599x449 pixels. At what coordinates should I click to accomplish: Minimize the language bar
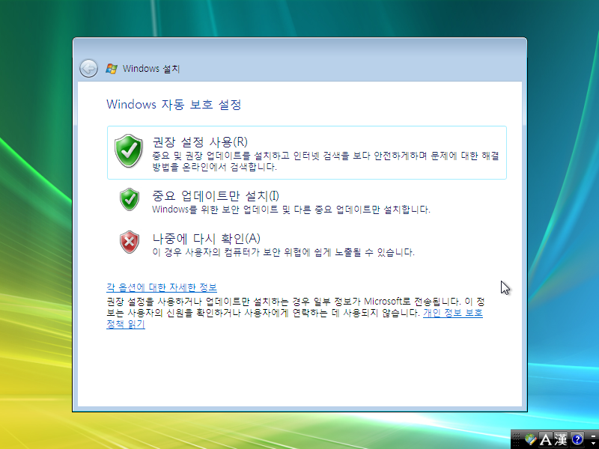(x=593, y=436)
